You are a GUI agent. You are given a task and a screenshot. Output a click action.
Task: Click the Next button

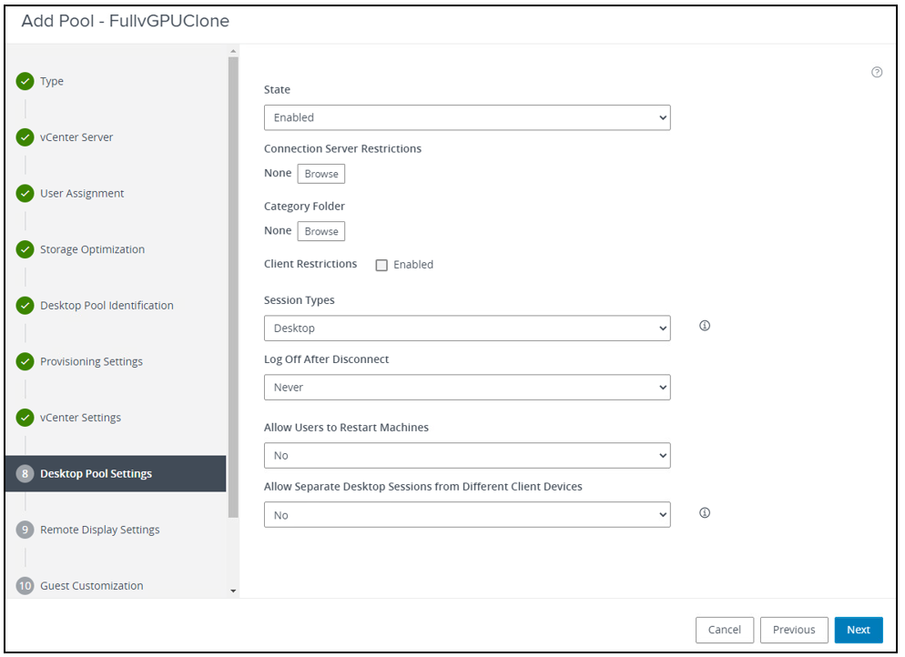coord(858,630)
